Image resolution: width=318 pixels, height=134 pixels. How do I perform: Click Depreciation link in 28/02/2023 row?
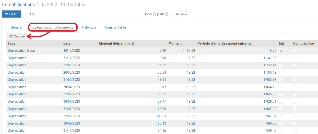coord(17,73)
